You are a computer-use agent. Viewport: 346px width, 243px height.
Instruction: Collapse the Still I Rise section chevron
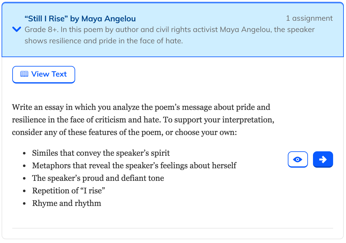click(x=17, y=29)
